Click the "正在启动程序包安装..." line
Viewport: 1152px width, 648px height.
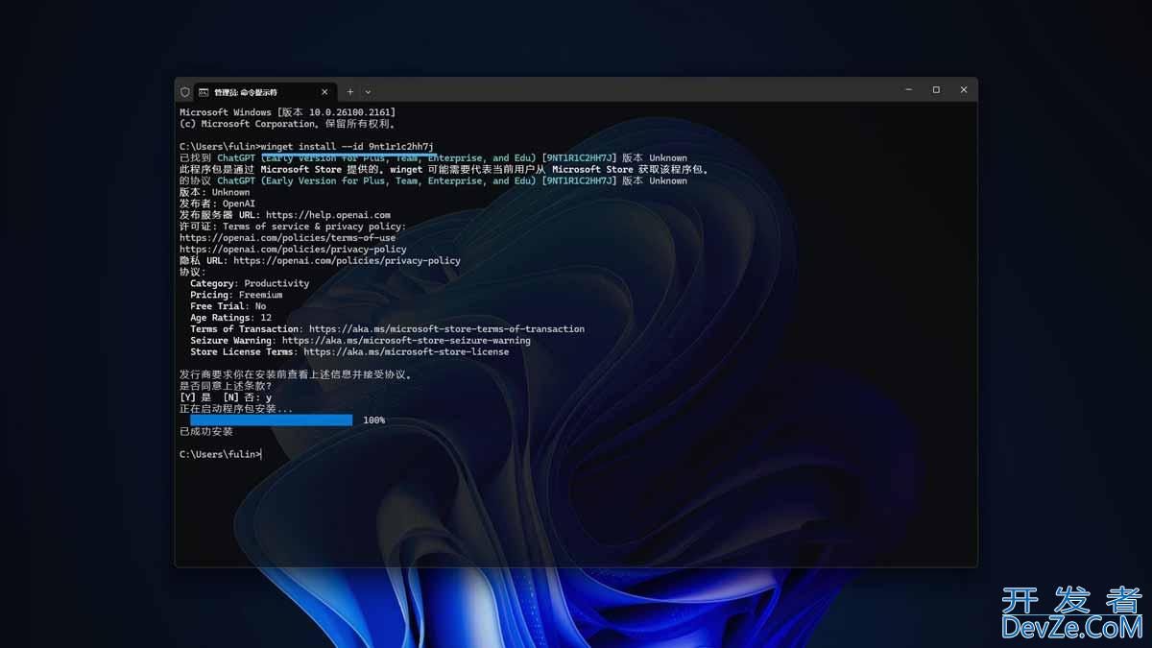236,409
